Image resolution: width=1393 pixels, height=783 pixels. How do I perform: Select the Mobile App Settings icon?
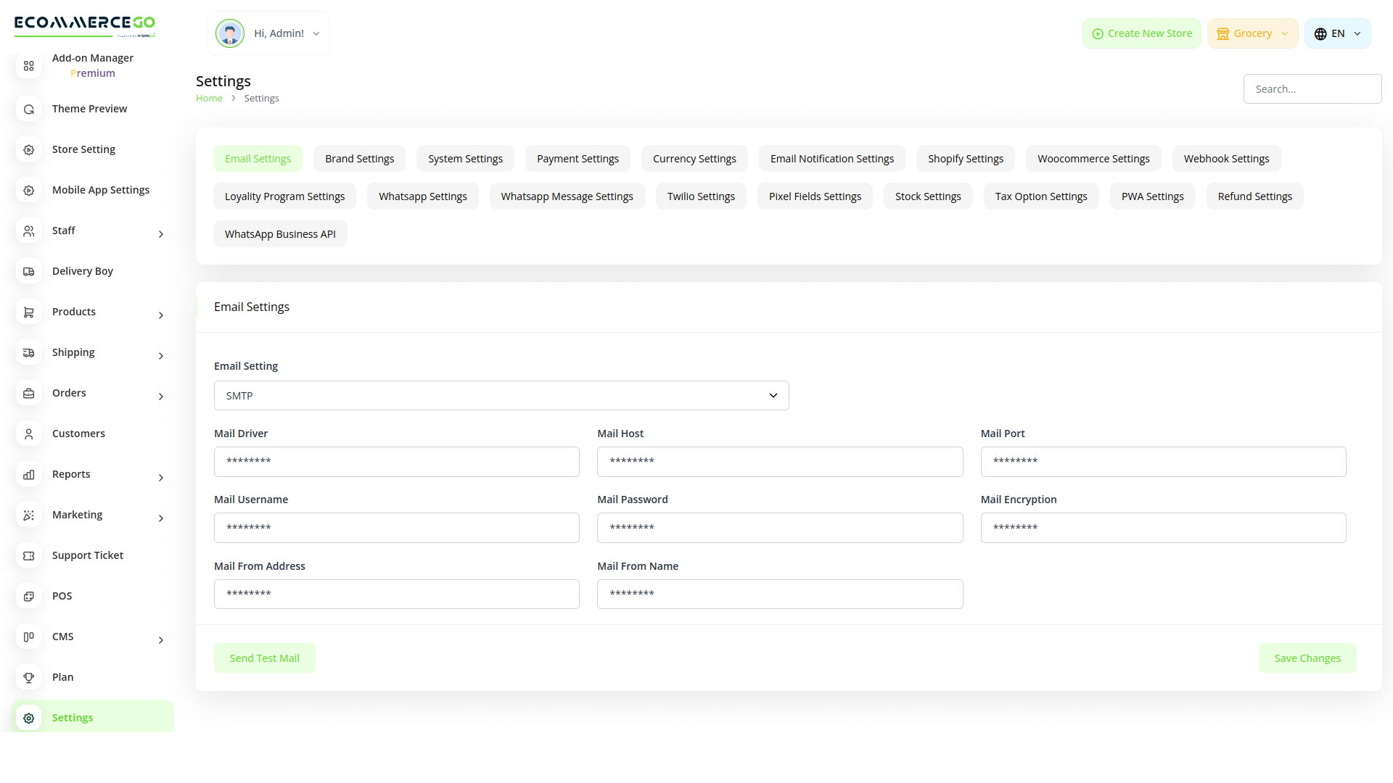coord(28,190)
